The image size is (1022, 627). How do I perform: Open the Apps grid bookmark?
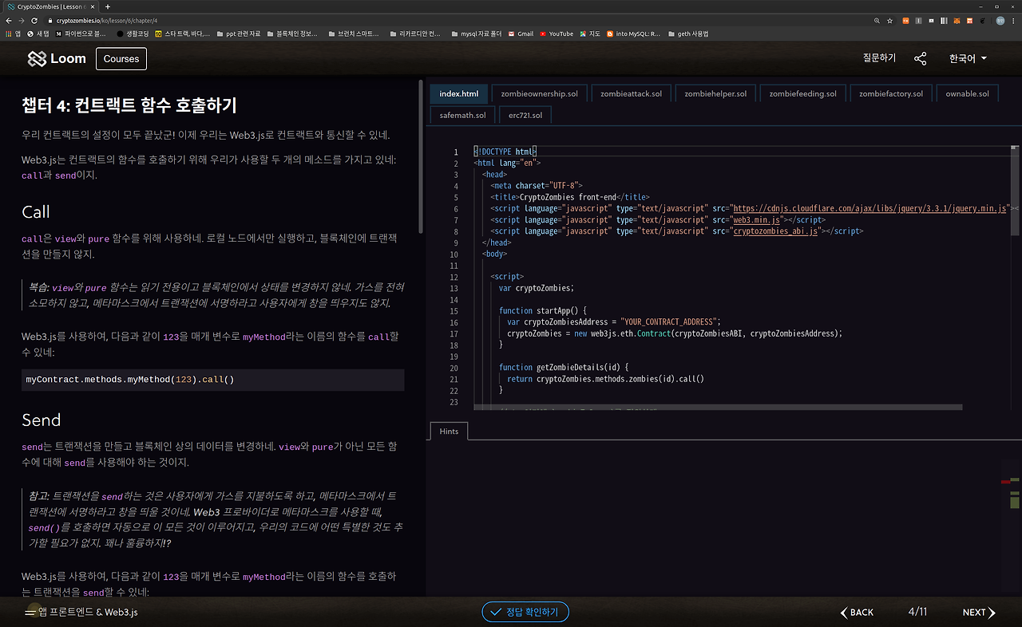pyautogui.click(x=13, y=34)
